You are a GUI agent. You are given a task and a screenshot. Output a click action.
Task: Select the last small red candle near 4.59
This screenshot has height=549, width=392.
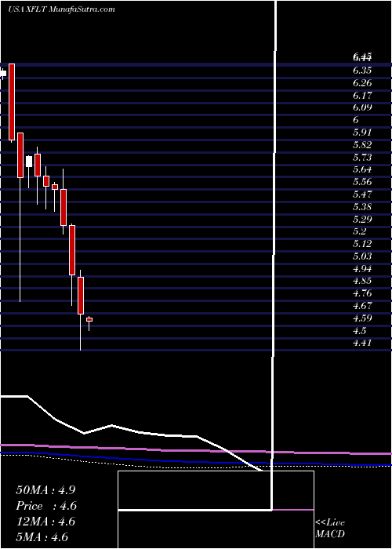89,319
